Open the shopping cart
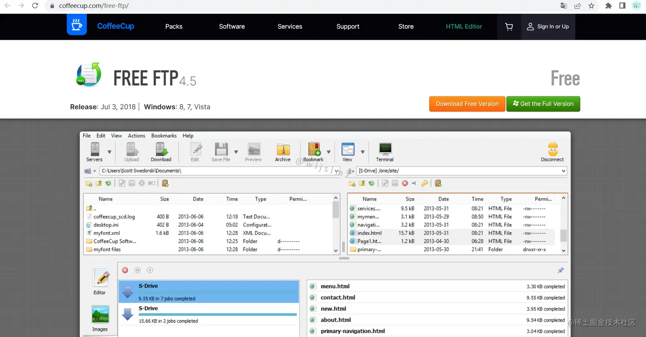This screenshot has width=646, height=337. (x=509, y=26)
